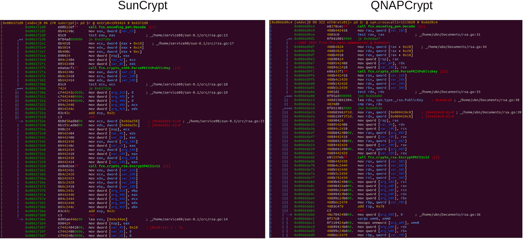The image size is (524, 239).
Task: Click the 'suncrypt]> pd $r @ entry0+1993424' prompt line
Action: [74, 23]
